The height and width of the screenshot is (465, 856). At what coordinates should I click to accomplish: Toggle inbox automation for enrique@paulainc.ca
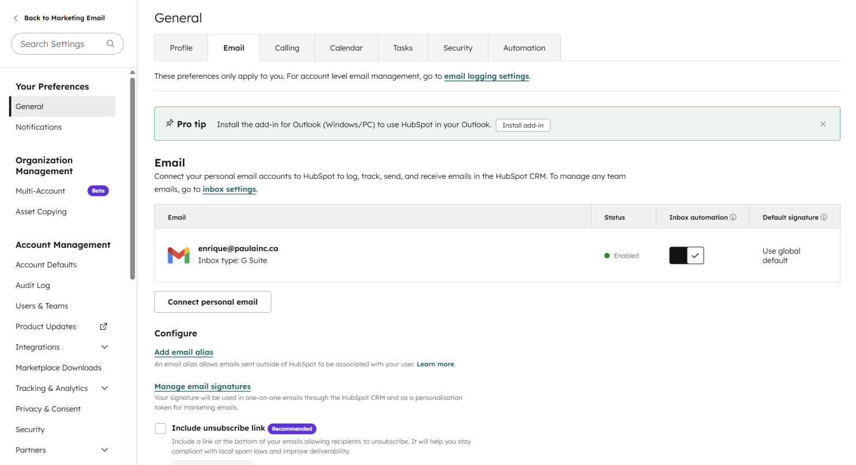[x=686, y=255]
